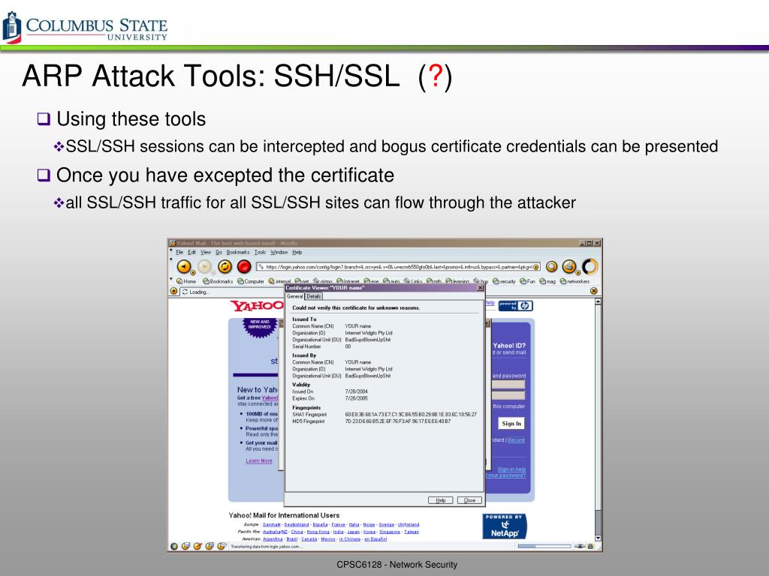
Task: Follow the Sign-in help link
Action: tap(511, 469)
